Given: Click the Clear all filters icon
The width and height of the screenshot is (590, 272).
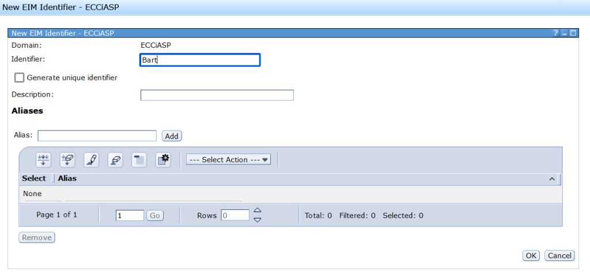Looking at the screenshot, I should (67, 160).
